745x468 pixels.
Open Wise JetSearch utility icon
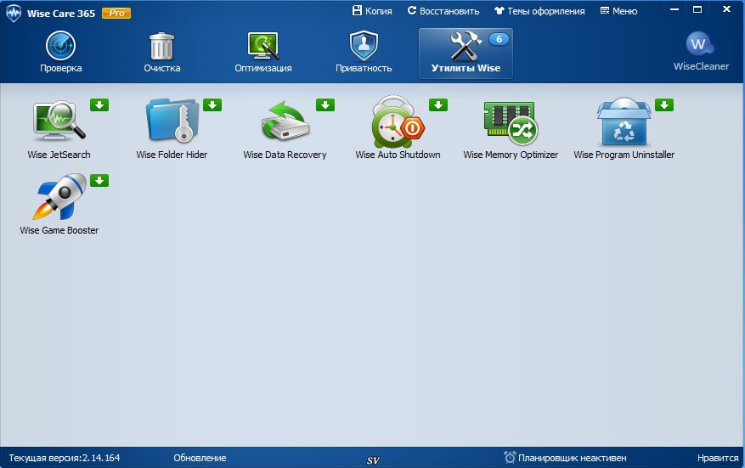[x=59, y=122]
